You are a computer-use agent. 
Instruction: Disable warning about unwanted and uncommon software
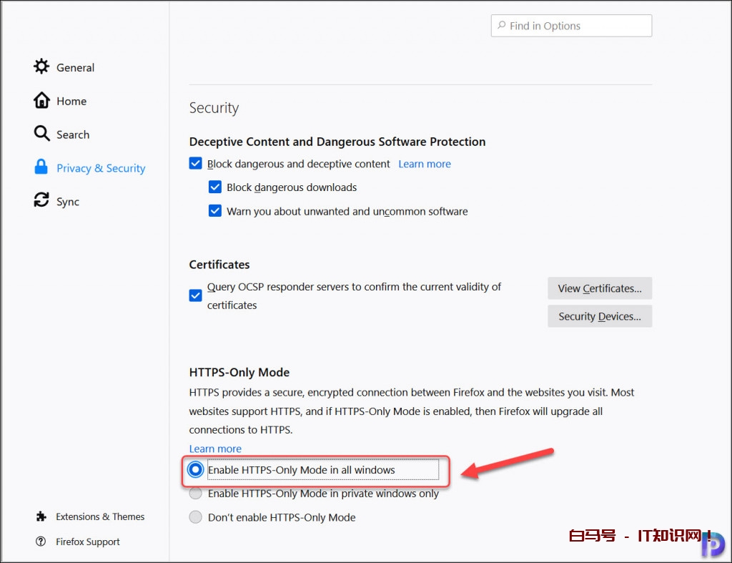(215, 211)
